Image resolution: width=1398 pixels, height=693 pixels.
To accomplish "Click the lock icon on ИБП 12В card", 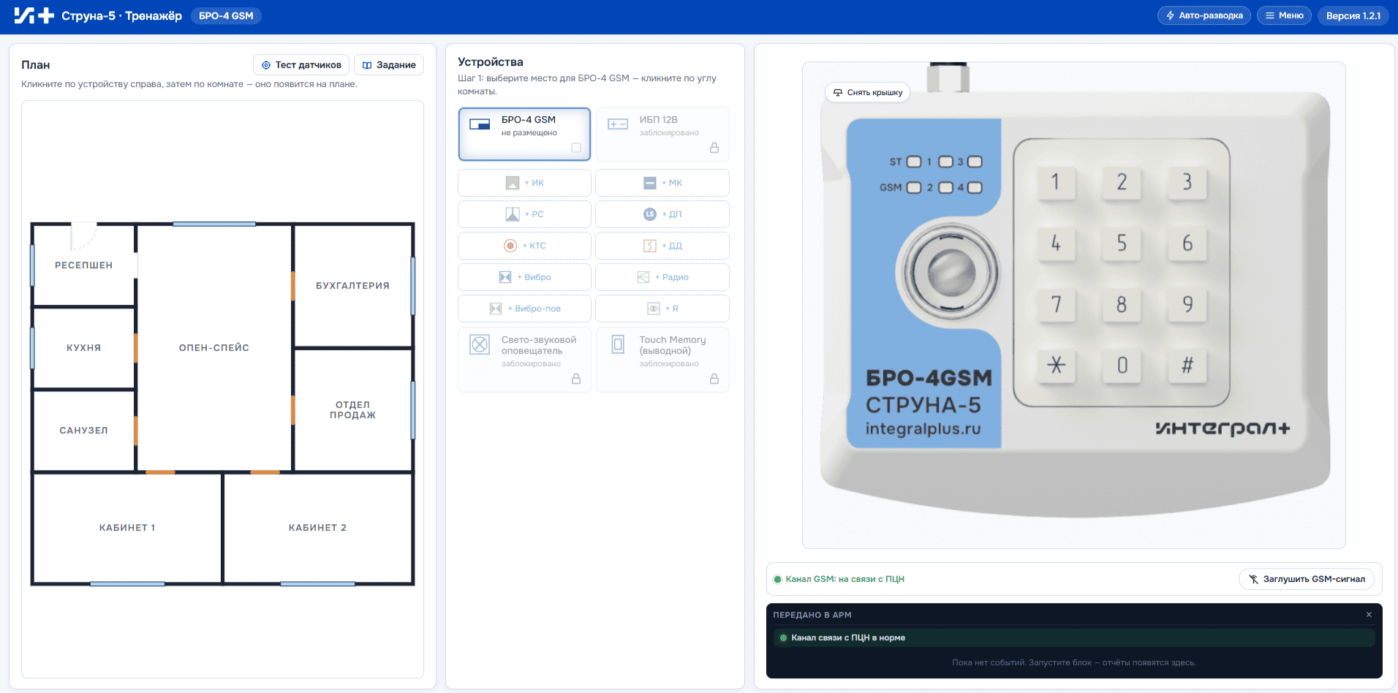I will click(x=714, y=148).
